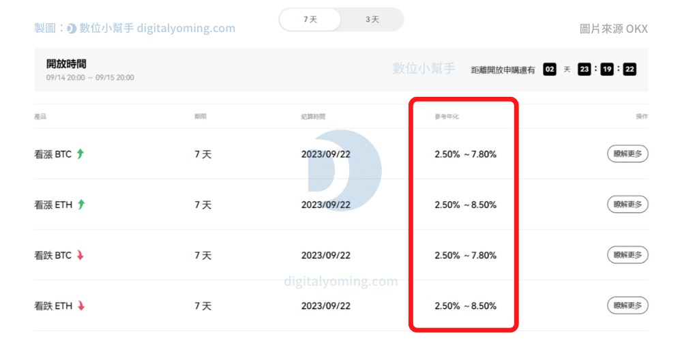Click the 圖片來源 OKX text
This screenshot has width=682, height=341.
pos(613,29)
